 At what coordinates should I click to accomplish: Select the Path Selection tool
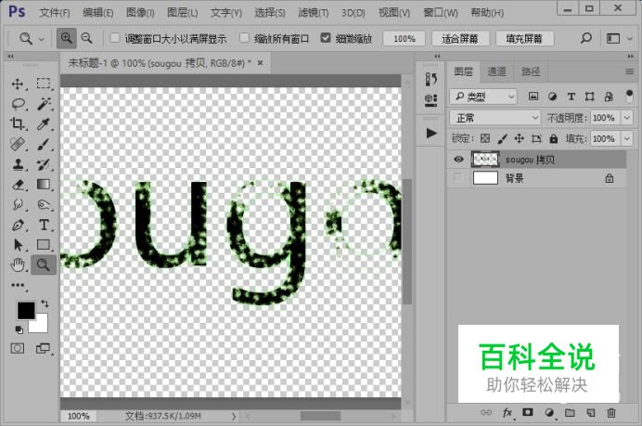point(18,244)
